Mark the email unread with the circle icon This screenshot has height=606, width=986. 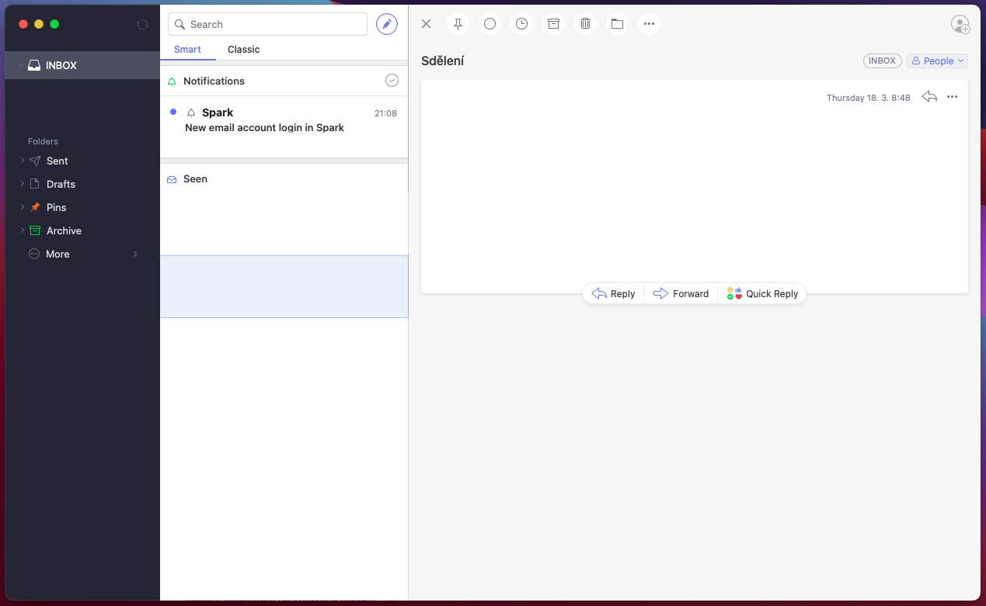point(490,24)
